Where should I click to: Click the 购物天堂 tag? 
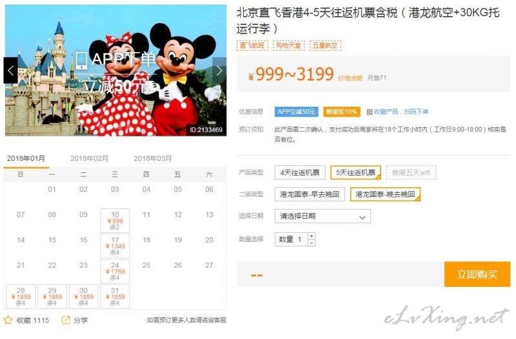pyautogui.click(x=288, y=45)
